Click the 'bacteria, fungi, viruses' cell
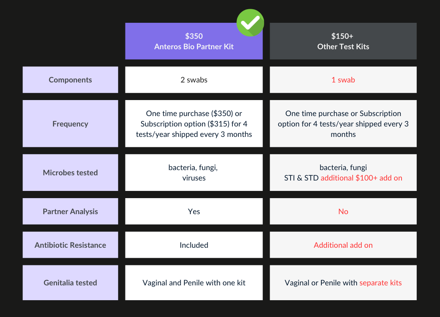 [194, 173]
